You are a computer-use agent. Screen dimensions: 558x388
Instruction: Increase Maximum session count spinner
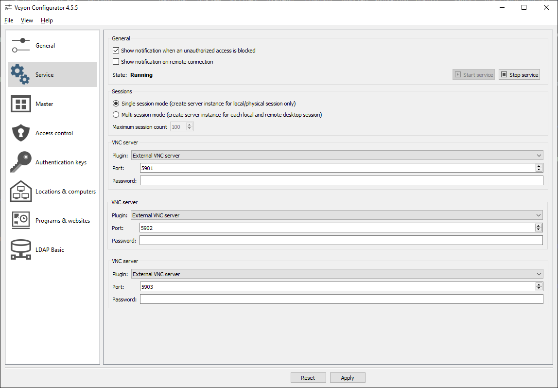click(x=190, y=124)
